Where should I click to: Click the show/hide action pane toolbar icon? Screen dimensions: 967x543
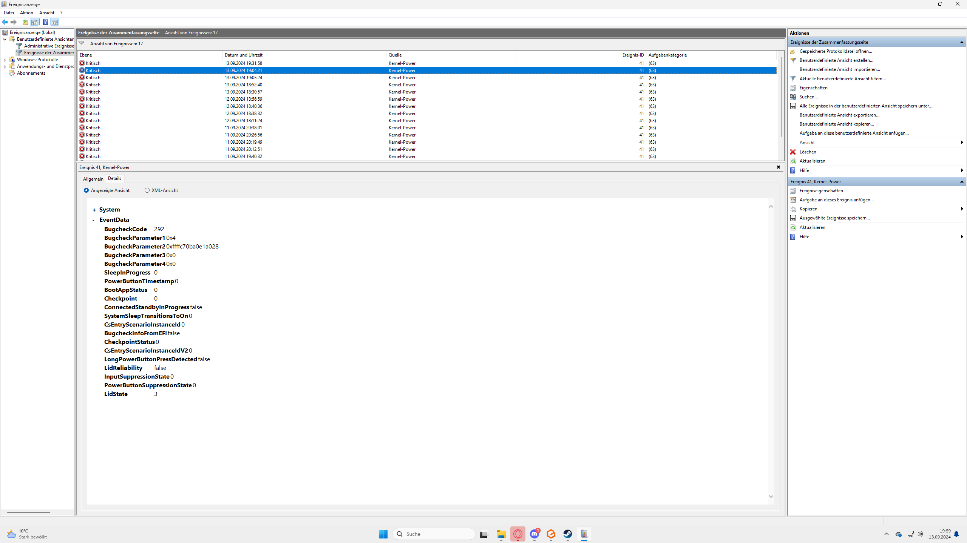click(x=55, y=22)
